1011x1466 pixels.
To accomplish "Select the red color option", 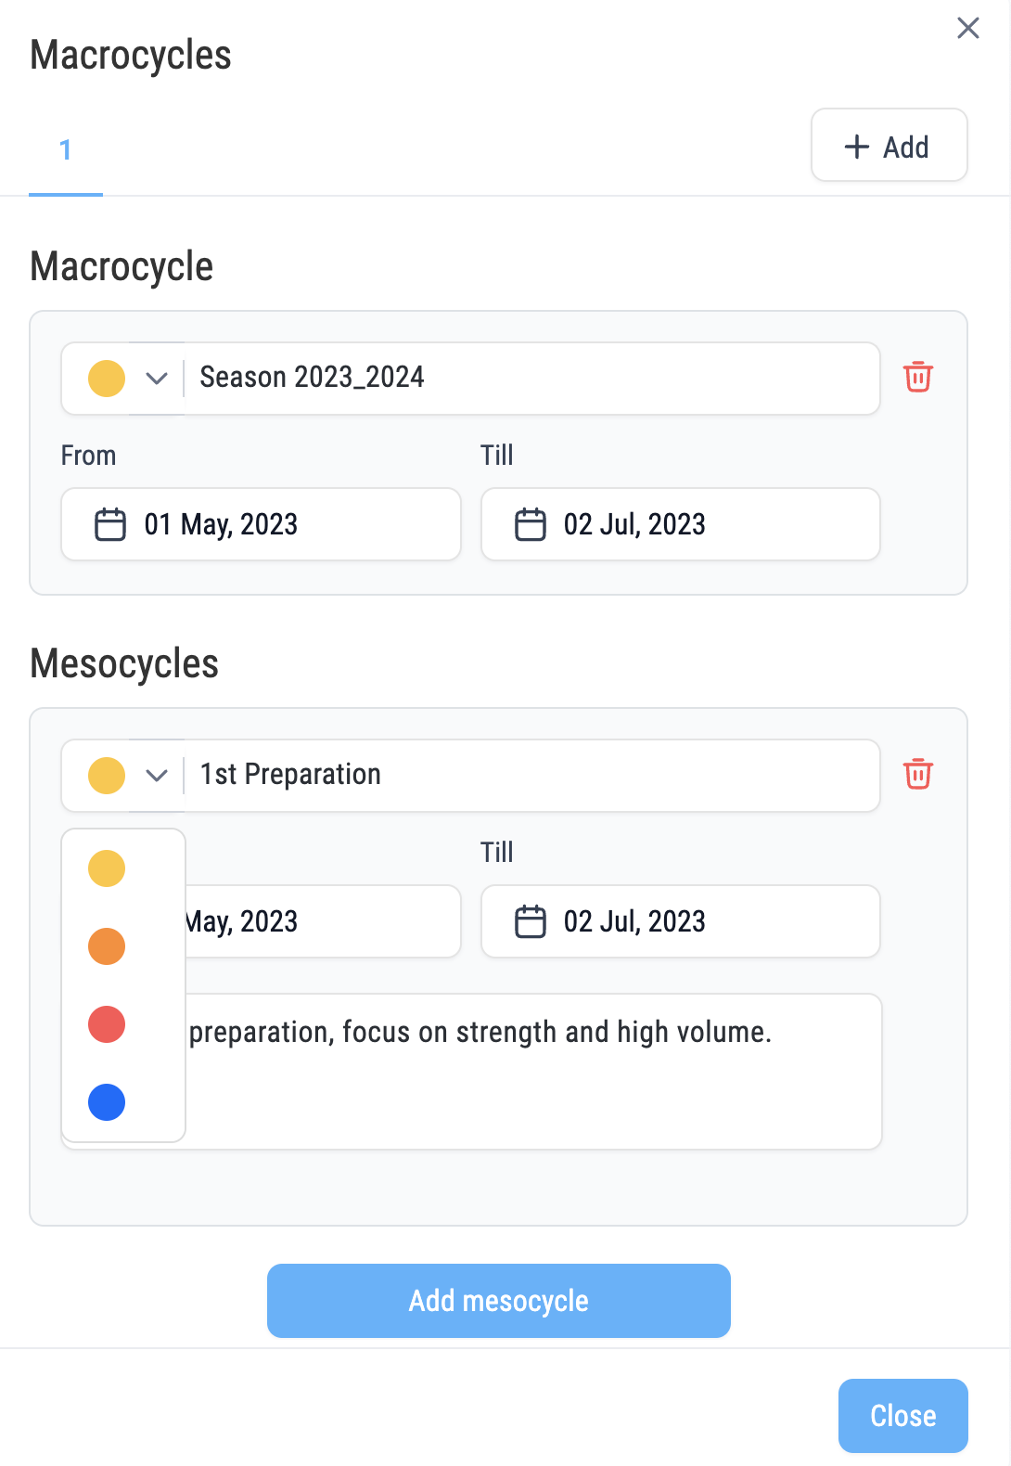I will click(x=107, y=1024).
